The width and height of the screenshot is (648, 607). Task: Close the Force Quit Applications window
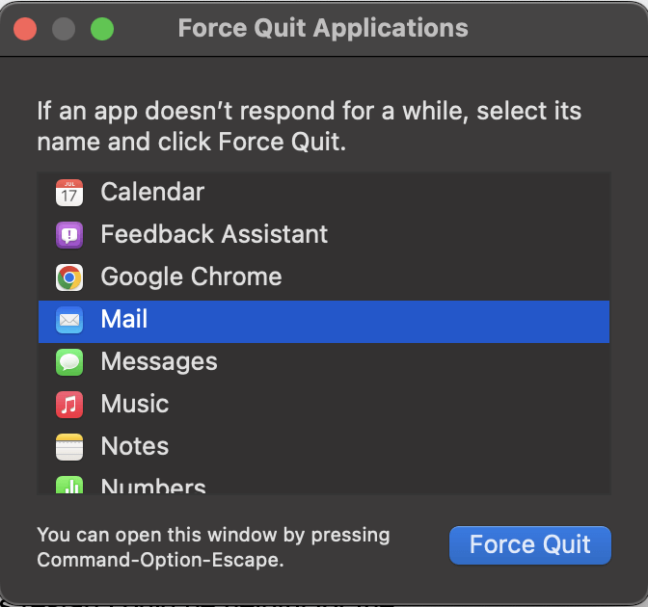[x=25, y=29]
